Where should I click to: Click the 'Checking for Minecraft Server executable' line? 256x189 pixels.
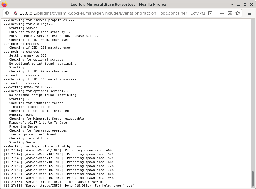pos(47,119)
